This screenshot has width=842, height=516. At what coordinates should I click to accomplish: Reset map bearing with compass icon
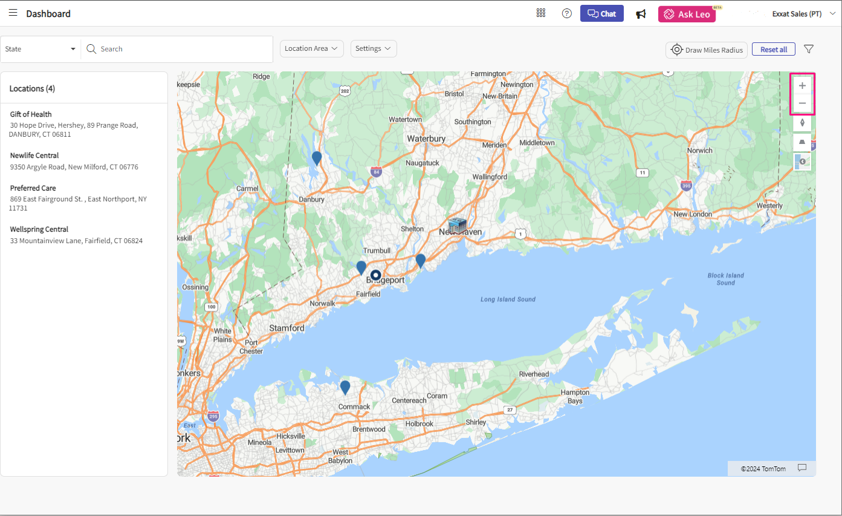tap(802, 123)
